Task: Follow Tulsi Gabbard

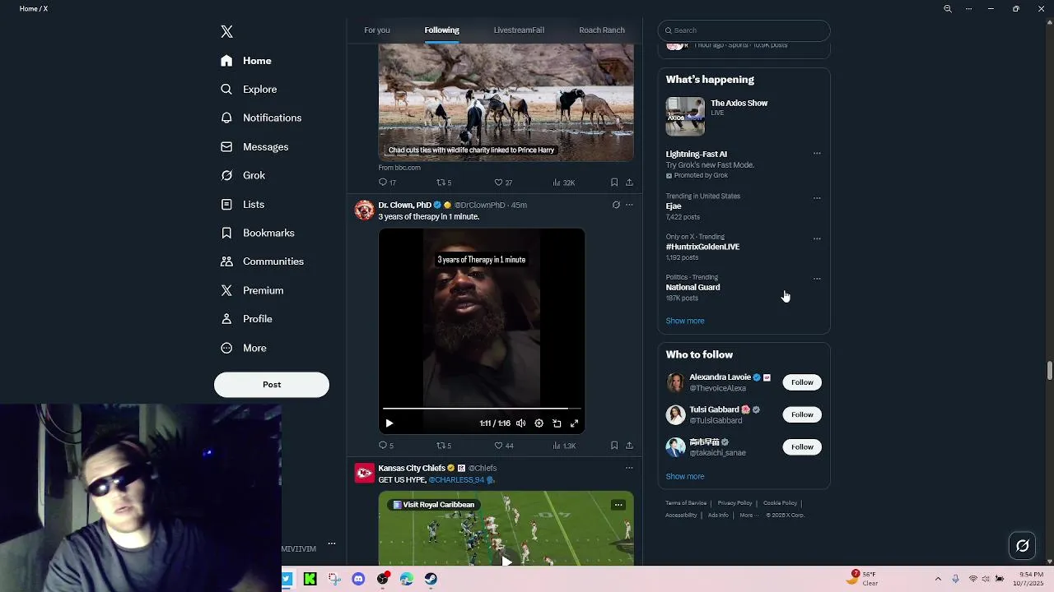Action: coord(802,414)
